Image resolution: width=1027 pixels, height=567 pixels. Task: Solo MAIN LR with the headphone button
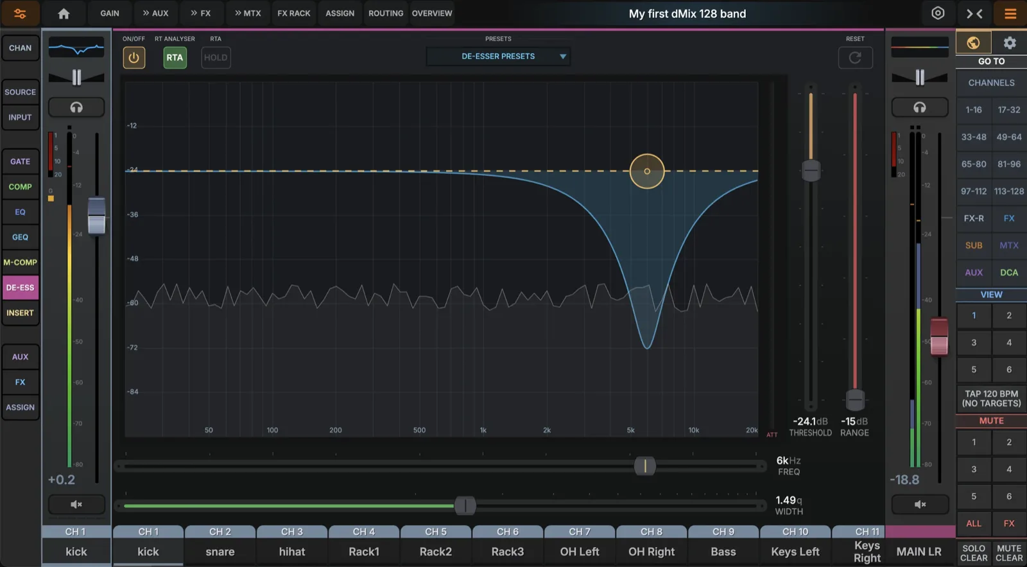point(920,107)
